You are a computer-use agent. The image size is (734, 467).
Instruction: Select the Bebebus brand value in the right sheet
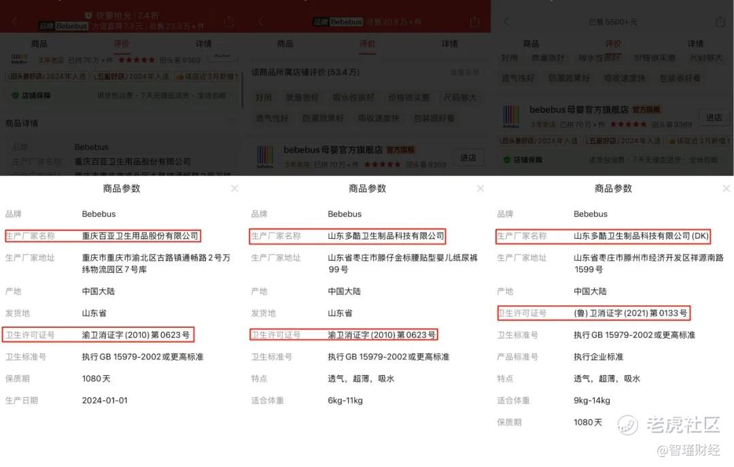point(591,214)
